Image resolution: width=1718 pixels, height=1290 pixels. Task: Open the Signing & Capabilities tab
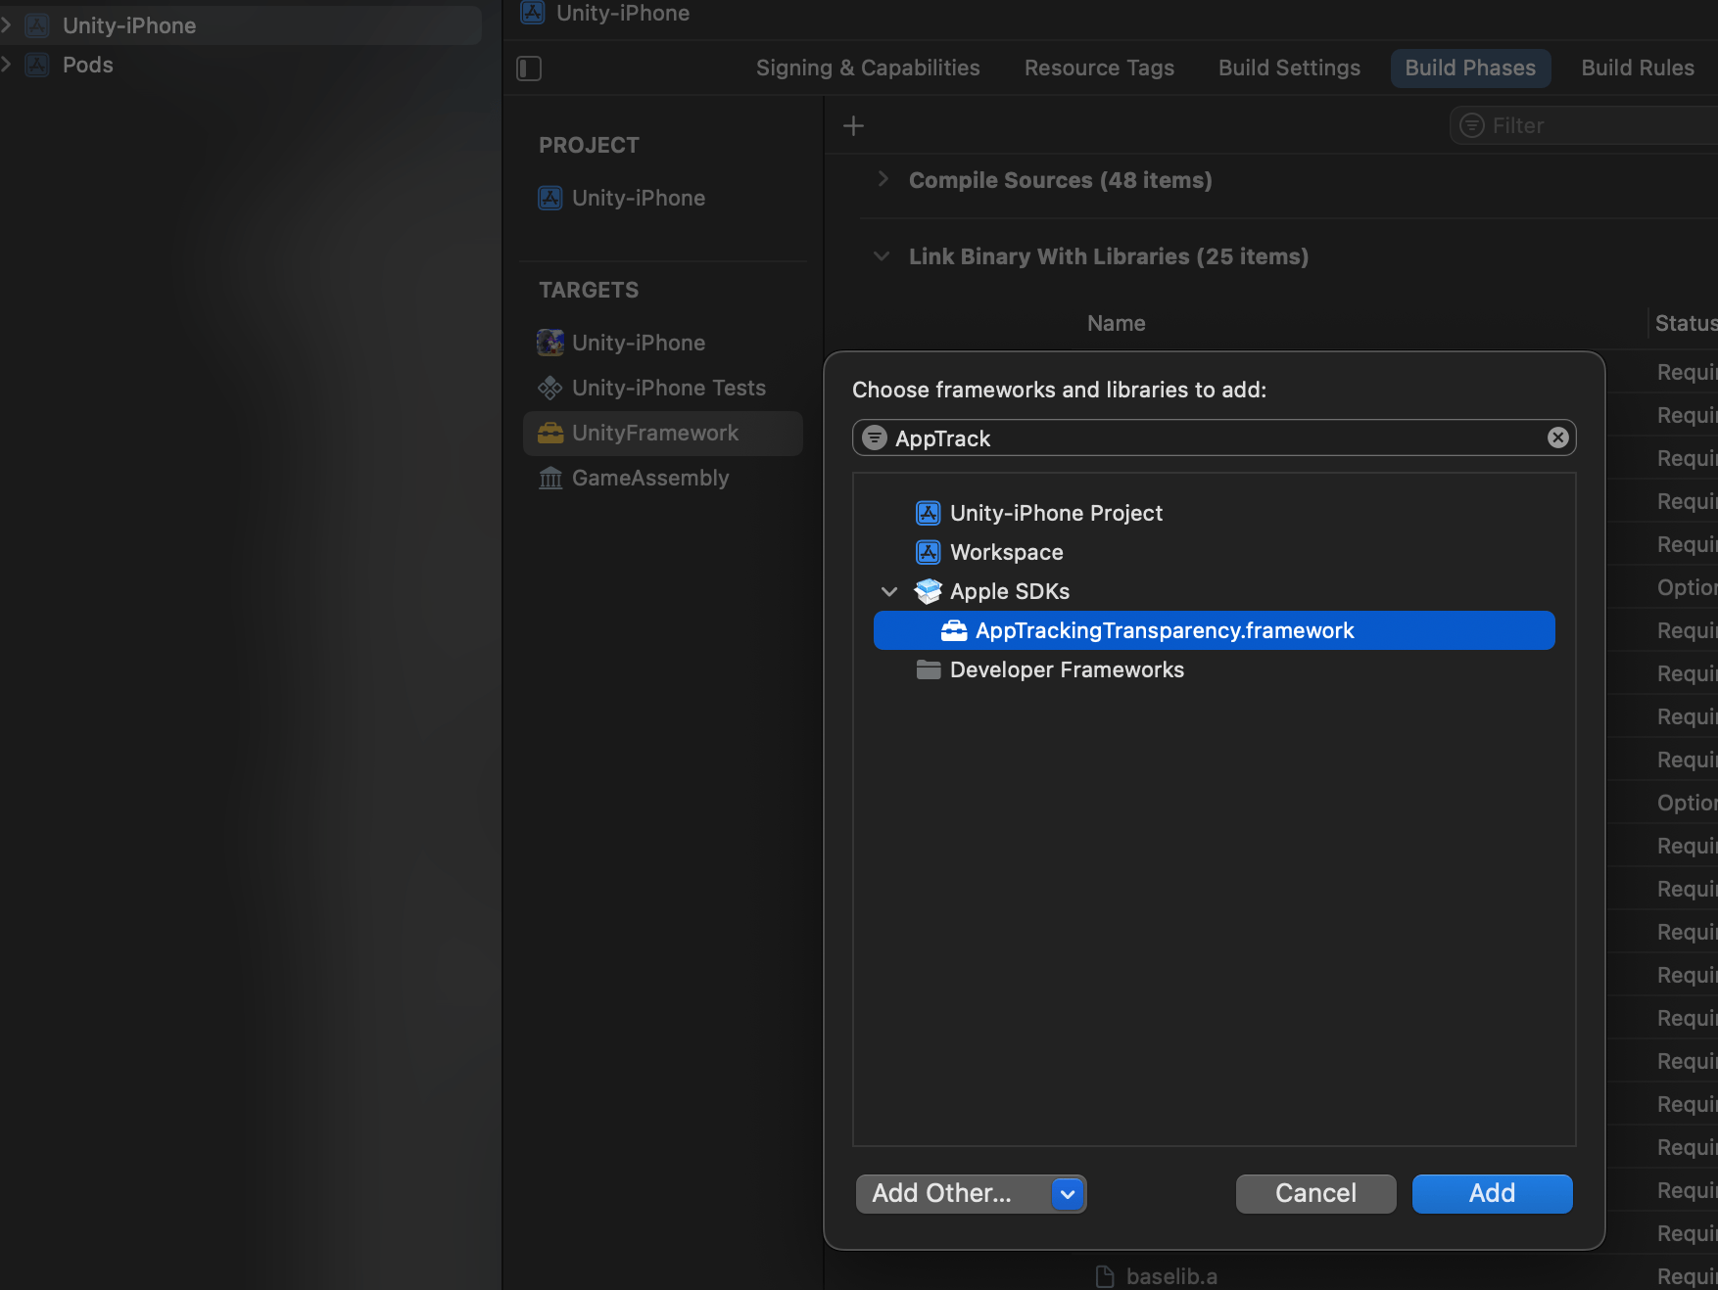click(868, 68)
